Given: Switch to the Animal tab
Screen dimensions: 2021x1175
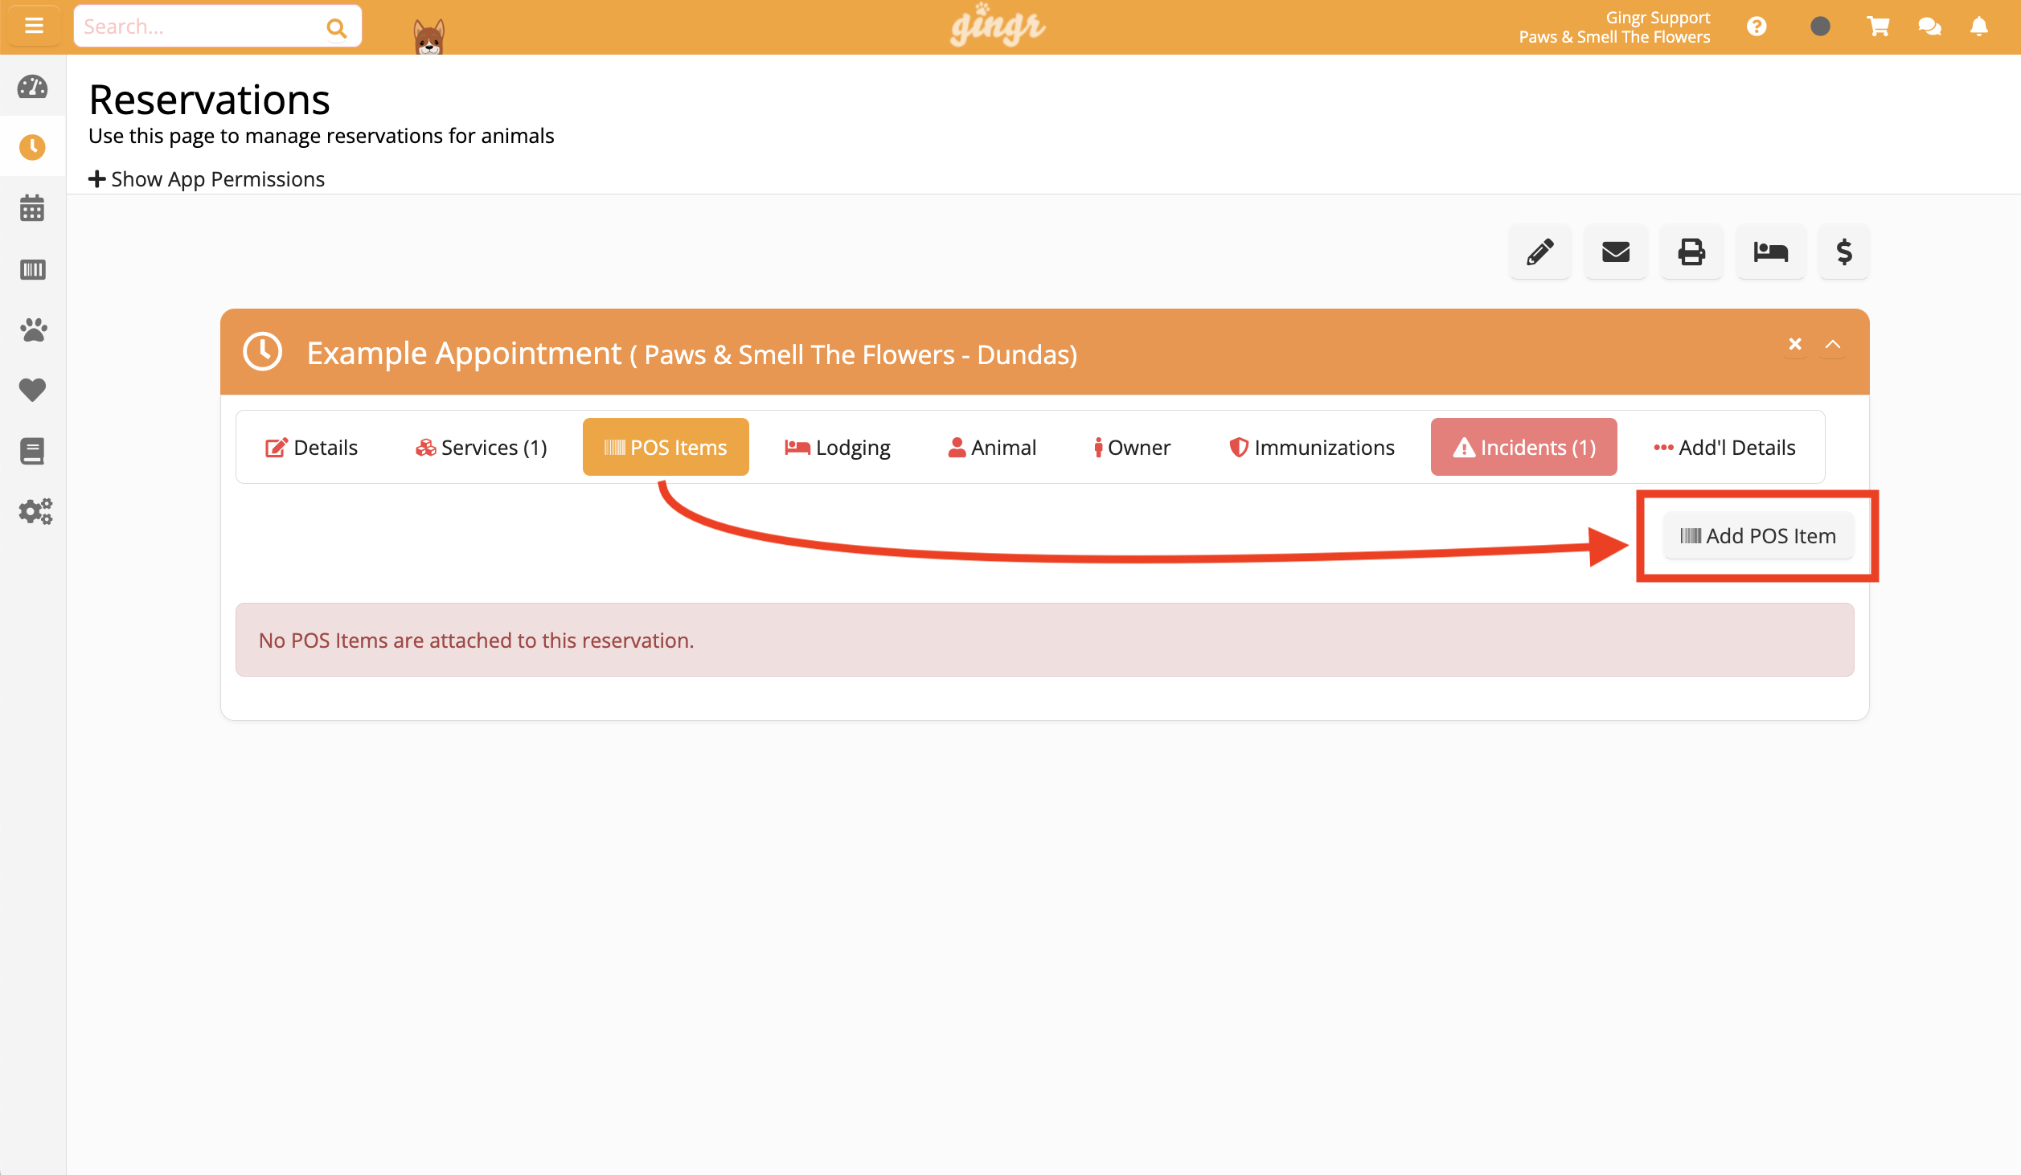Looking at the screenshot, I should click(x=992, y=447).
